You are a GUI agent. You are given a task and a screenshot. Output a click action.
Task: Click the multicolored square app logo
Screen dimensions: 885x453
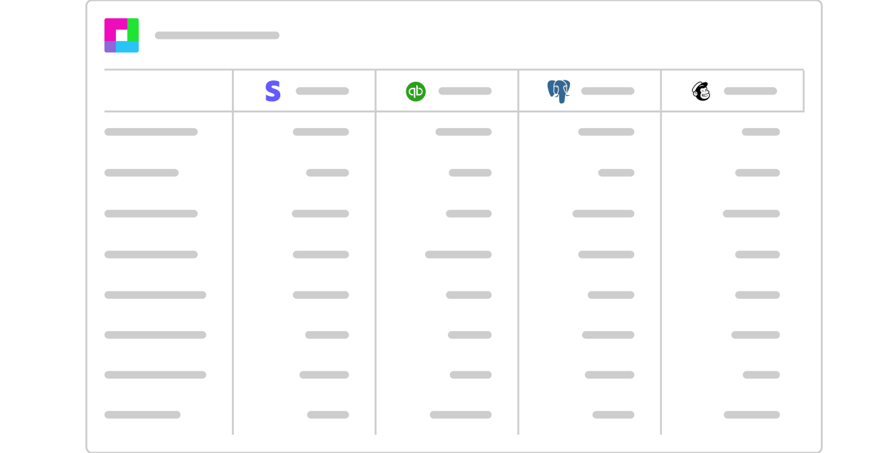tap(121, 36)
